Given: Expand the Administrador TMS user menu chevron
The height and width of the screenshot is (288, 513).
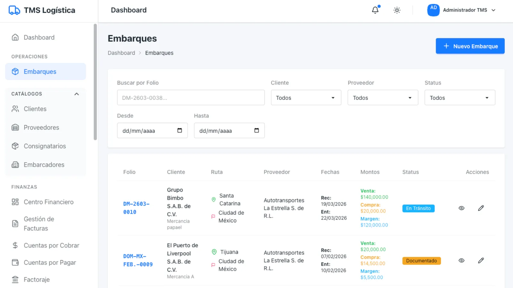Looking at the screenshot, I should (493, 10).
